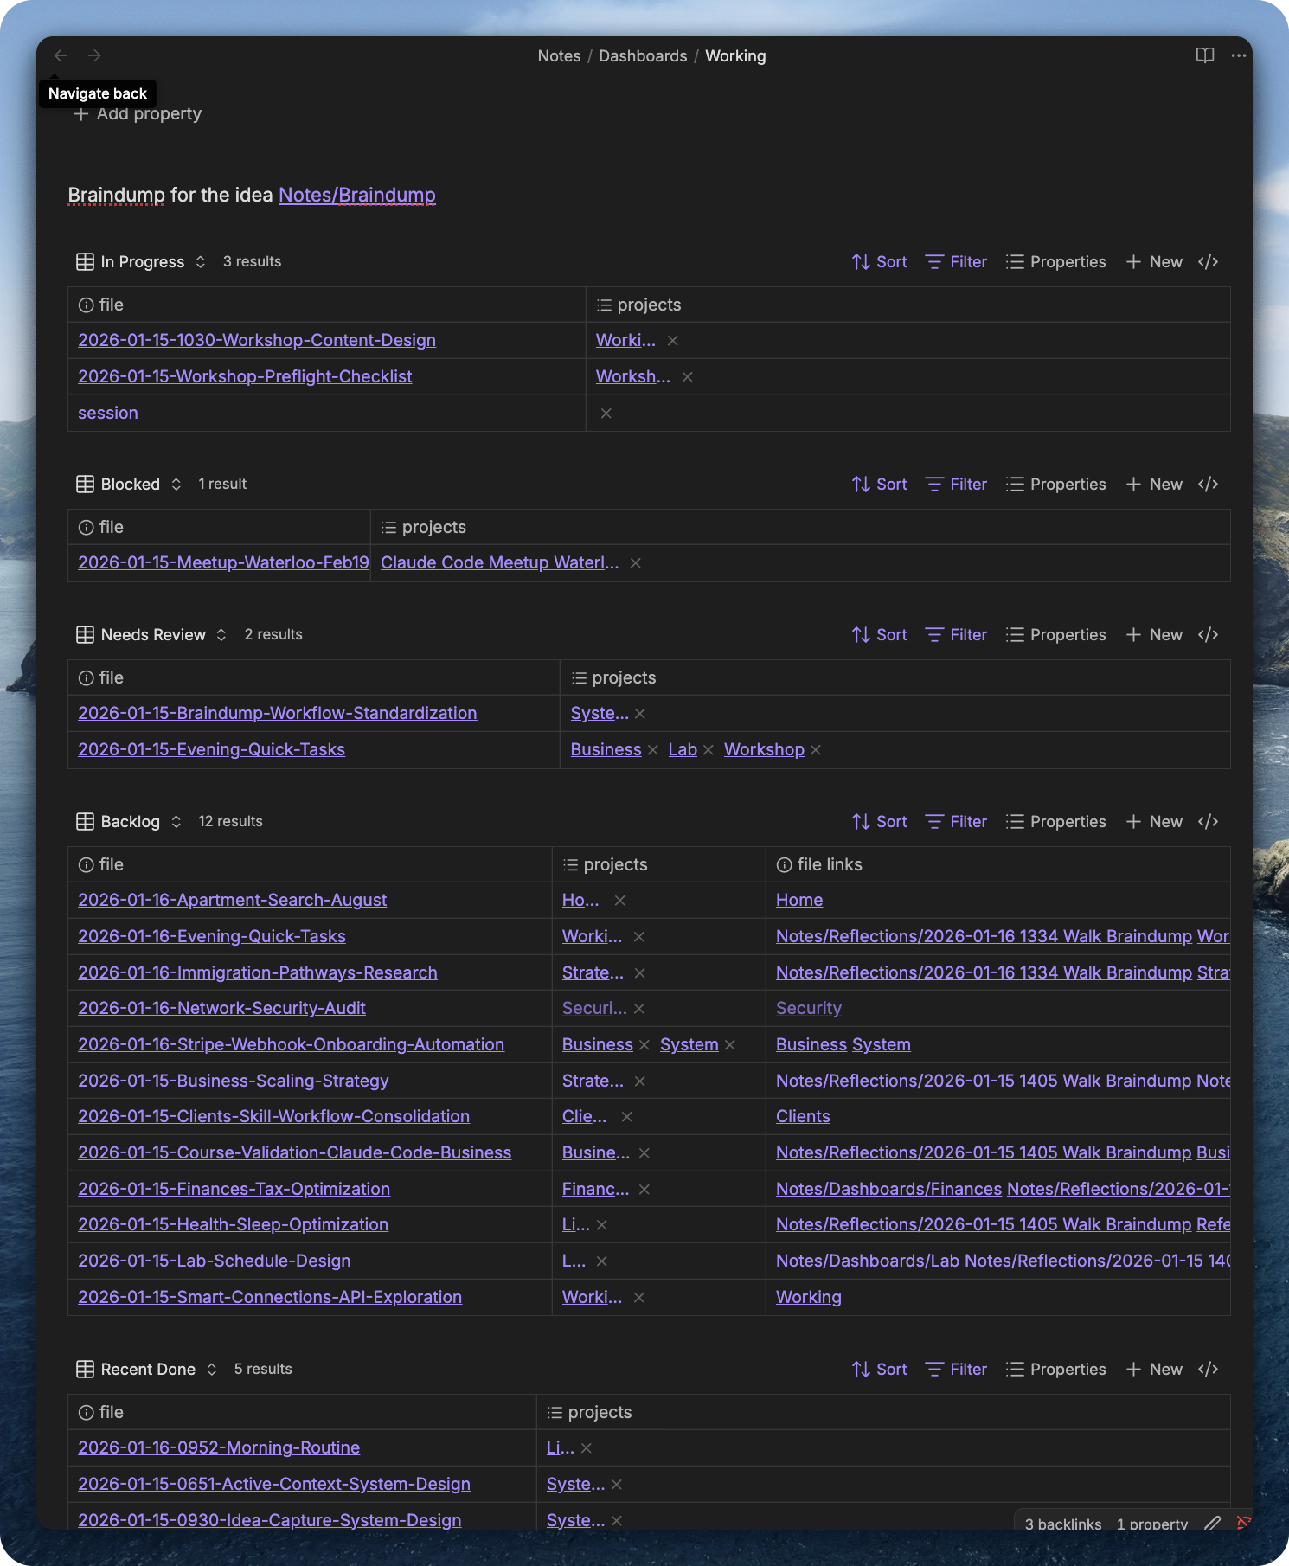Filter the Needs Review table
Image resolution: width=1289 pixels, height=1566 pixels.
coord(956,635)
